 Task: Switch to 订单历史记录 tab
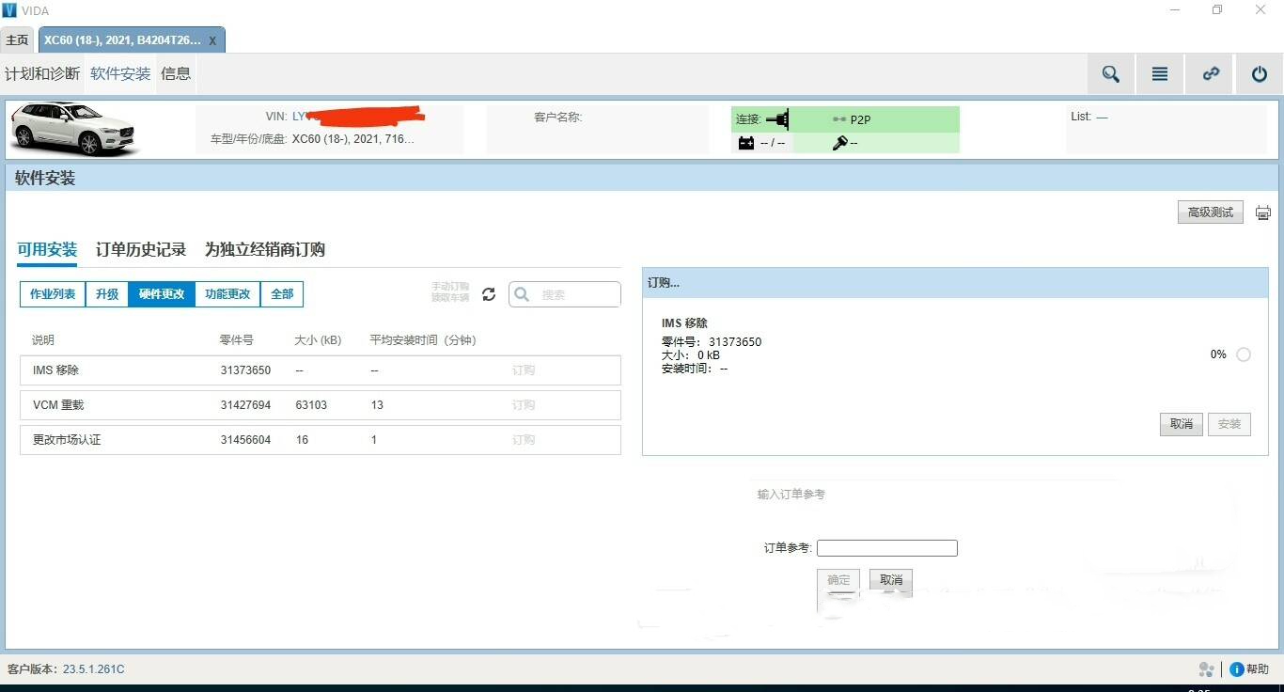[141, 249]
